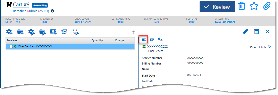278x95 pixels.
Task: Click the info icon next to Barnabee Rubble
Action: click(x=52, y=11)
